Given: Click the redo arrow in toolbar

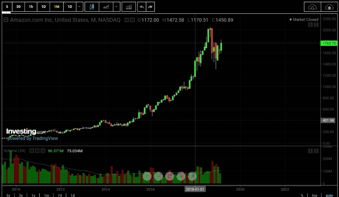Looking at the screenshot, I should coord(150,7).
